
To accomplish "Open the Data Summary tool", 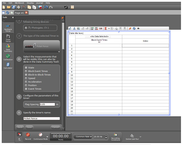I will tap(8, 47).
